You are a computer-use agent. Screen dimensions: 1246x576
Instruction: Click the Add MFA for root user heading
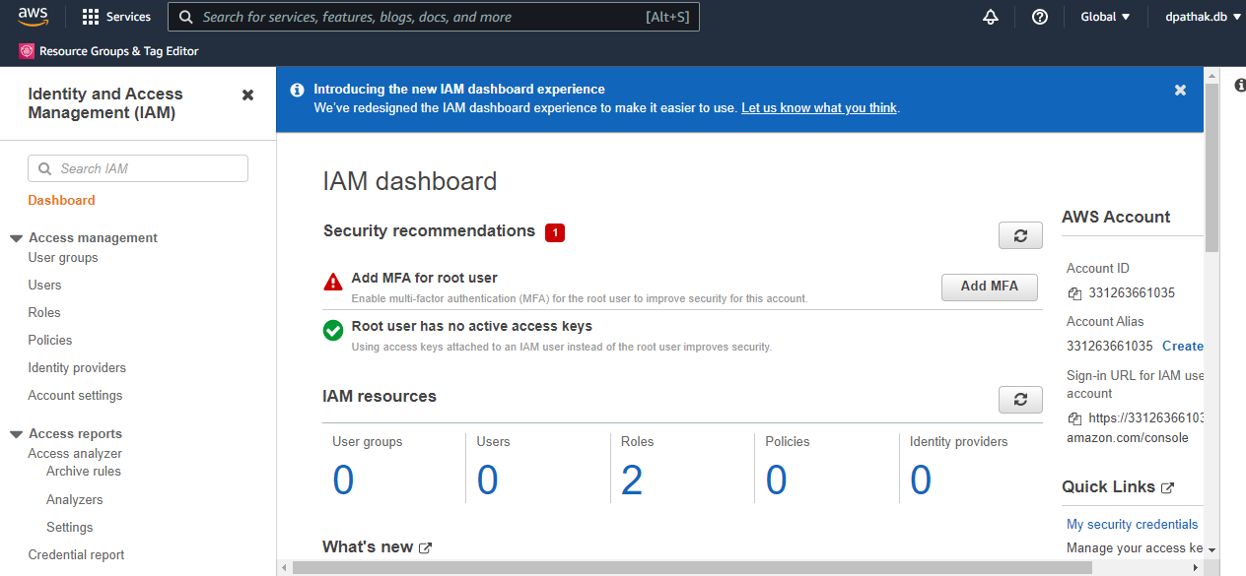(424, 278)
